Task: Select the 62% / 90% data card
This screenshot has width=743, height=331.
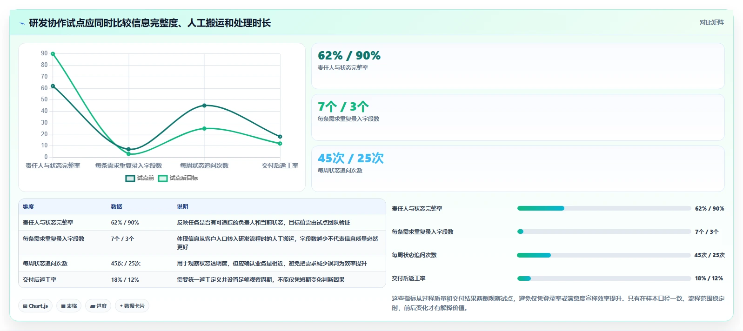Action: [518, 66]
